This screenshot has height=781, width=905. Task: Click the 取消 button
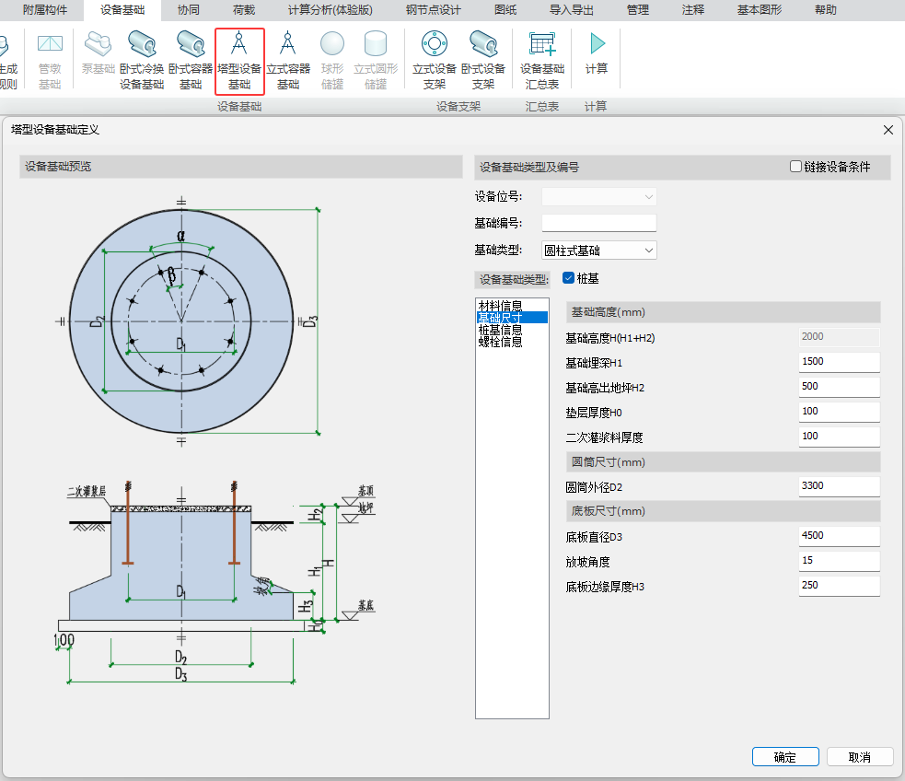click(860, 757)
